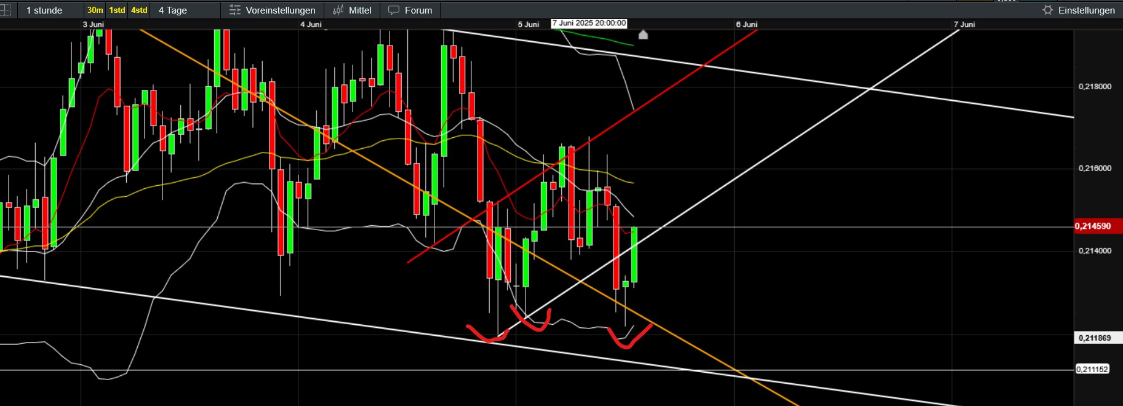This screenshot has width=1123, height=406.
Task: Click the 0,214000 price axis label
Action: pyautogui.click(x=1095, y=251)
